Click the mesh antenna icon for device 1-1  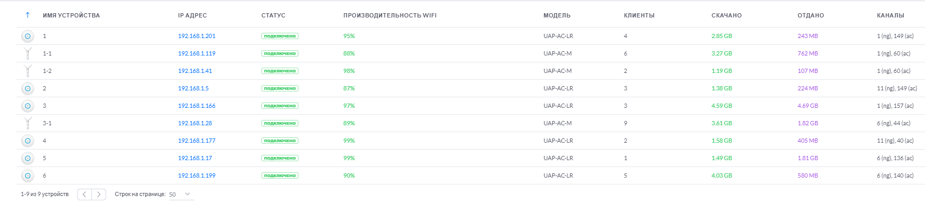[x=28, y=53]
